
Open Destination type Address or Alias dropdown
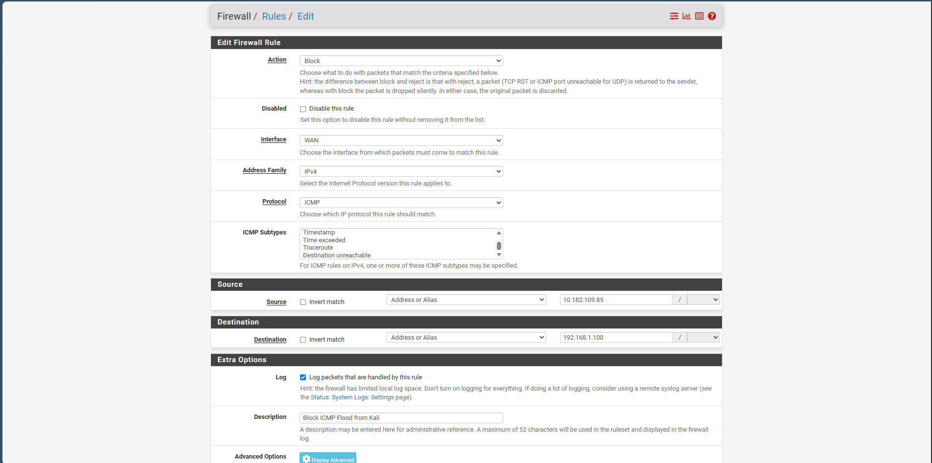pos(466,338)
